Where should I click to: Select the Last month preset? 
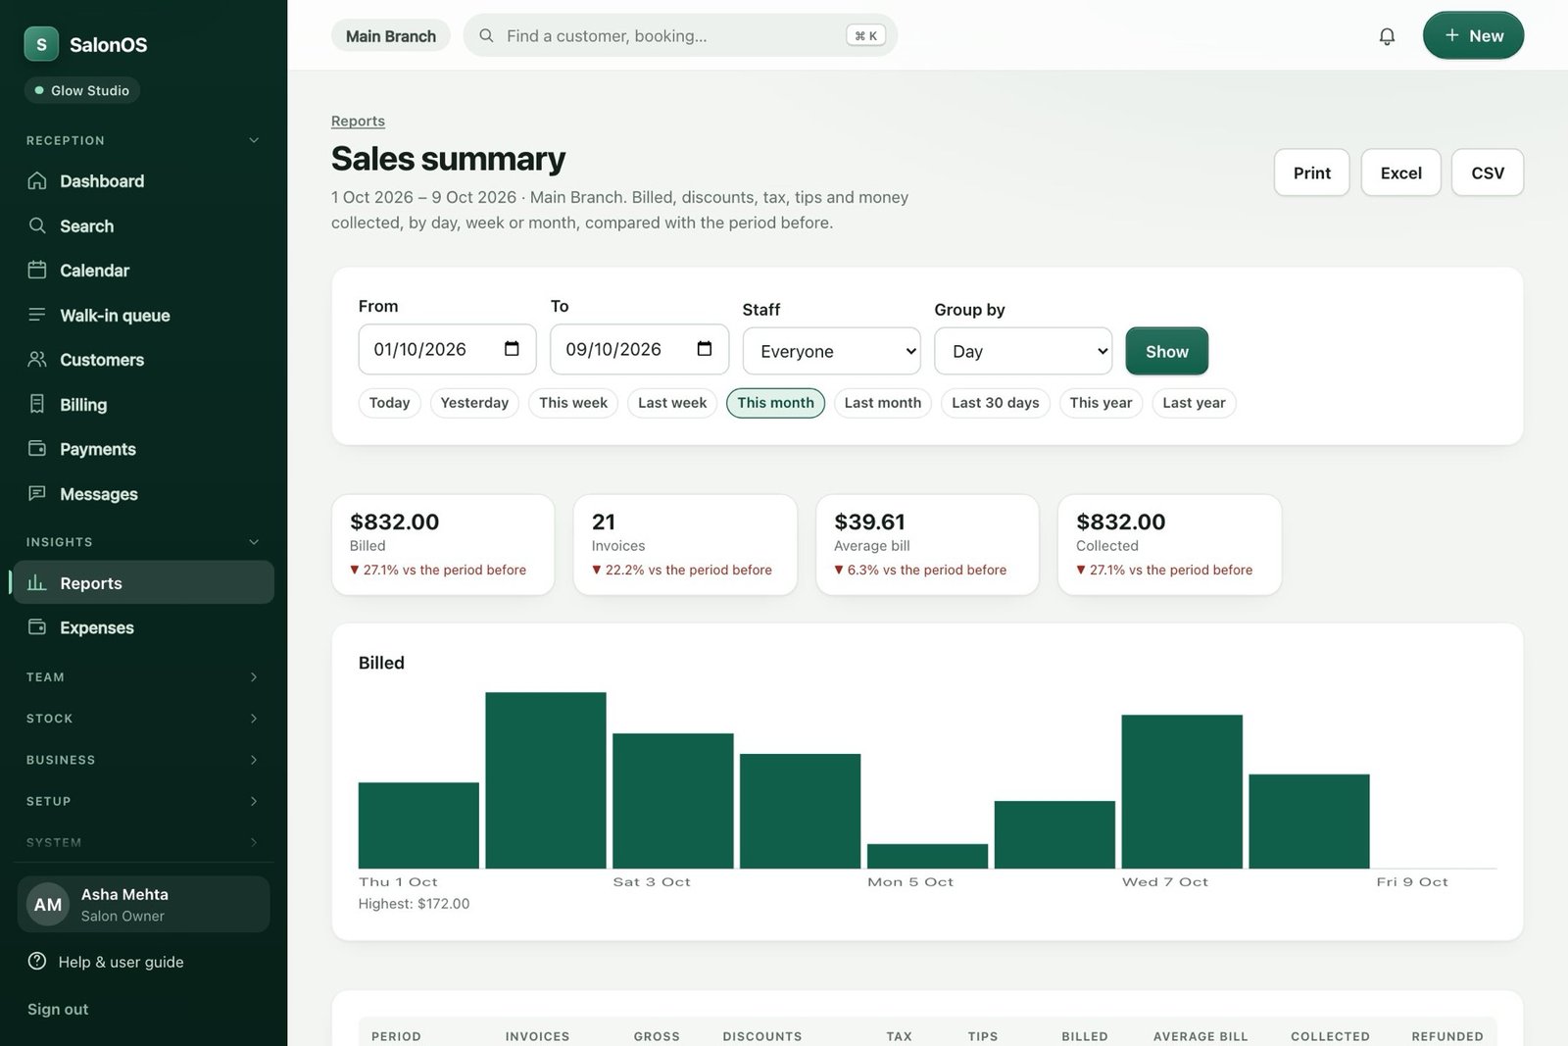pos(883,403)
